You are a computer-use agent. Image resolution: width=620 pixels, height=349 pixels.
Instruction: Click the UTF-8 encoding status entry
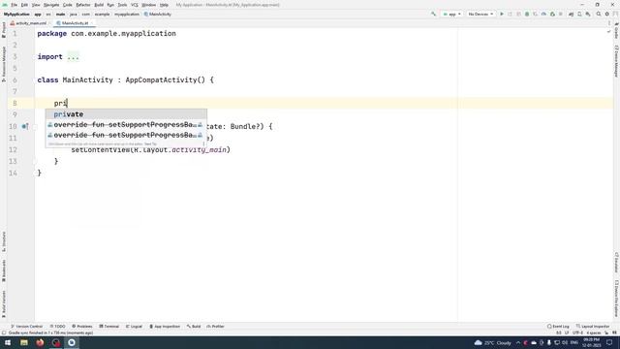pyautogui.click(x=577, y=333)
